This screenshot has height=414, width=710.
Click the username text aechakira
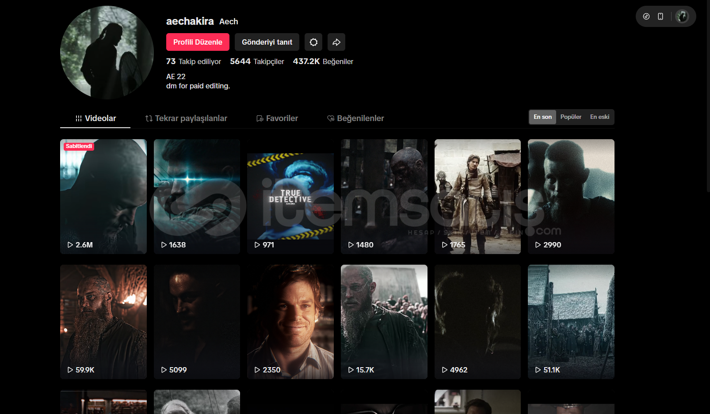click(190, 21)
